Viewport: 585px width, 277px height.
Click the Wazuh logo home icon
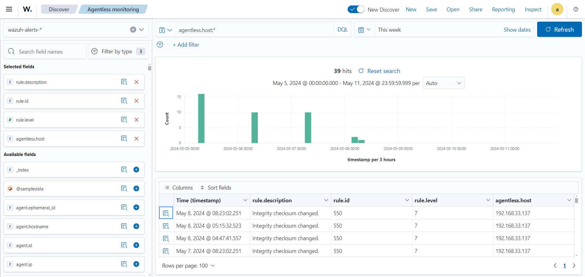click(27, 9)
